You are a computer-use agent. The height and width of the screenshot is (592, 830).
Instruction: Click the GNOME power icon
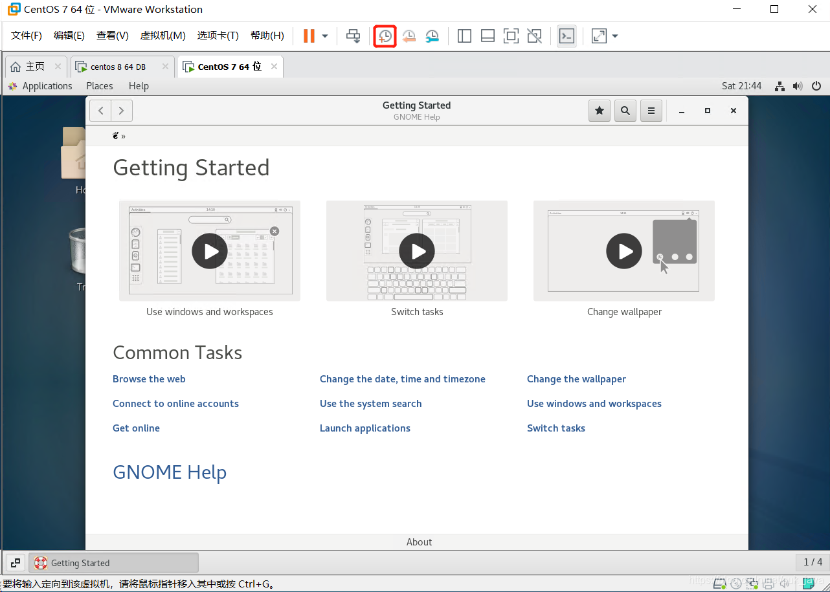(x=816, y=86)
